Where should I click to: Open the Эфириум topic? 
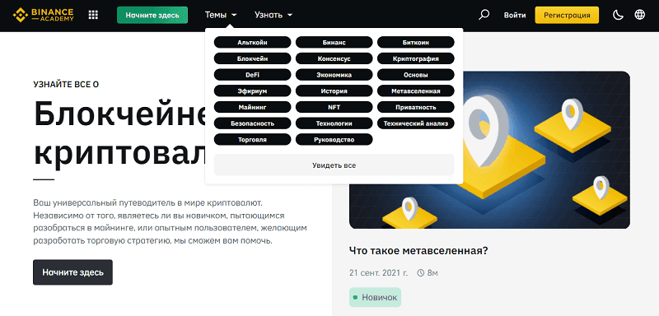(252, 91)
